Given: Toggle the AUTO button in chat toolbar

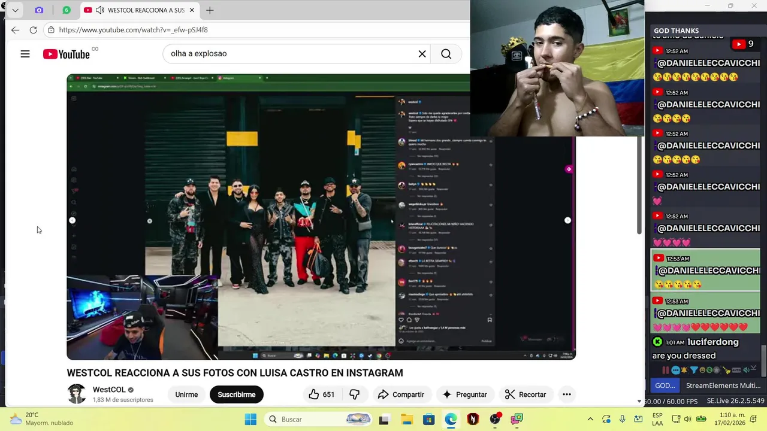Looking at the screenshot, I should point(736,370).
